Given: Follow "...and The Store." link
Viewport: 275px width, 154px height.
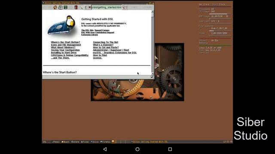Looking at the screenshot, I should pyautogui.click(x=60, y=58).
